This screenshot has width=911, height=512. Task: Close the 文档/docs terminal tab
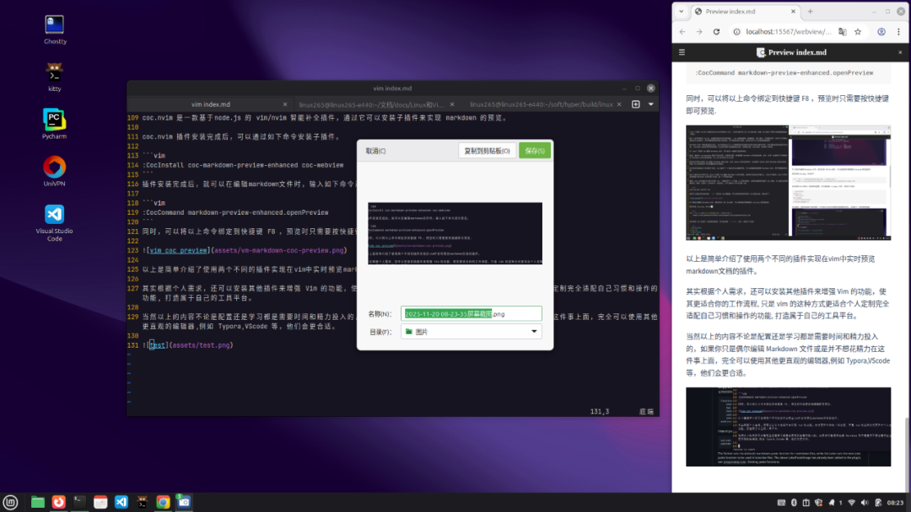(x=452, y=104)
